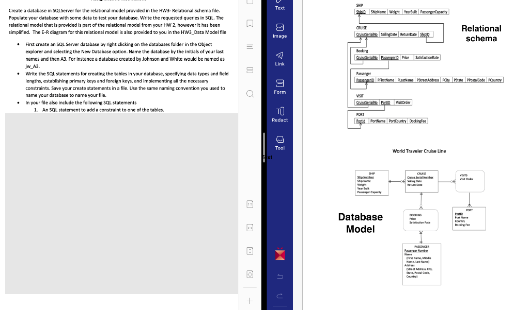Click PPostalCode field in Passenger table
This screenshot has width=529, height=310.
(476, 80)
